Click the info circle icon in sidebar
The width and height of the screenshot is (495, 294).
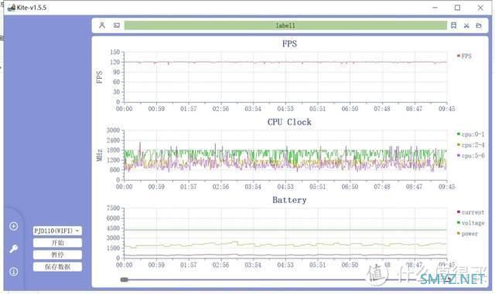(x=14, y=272)
